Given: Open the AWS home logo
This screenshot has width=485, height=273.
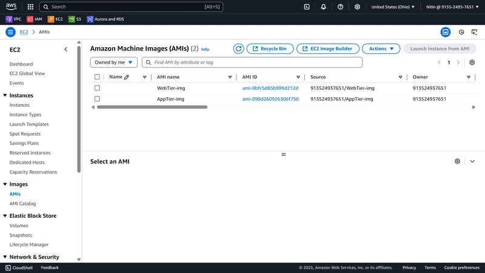Looking at the screenshot, I should pos(11,7).
